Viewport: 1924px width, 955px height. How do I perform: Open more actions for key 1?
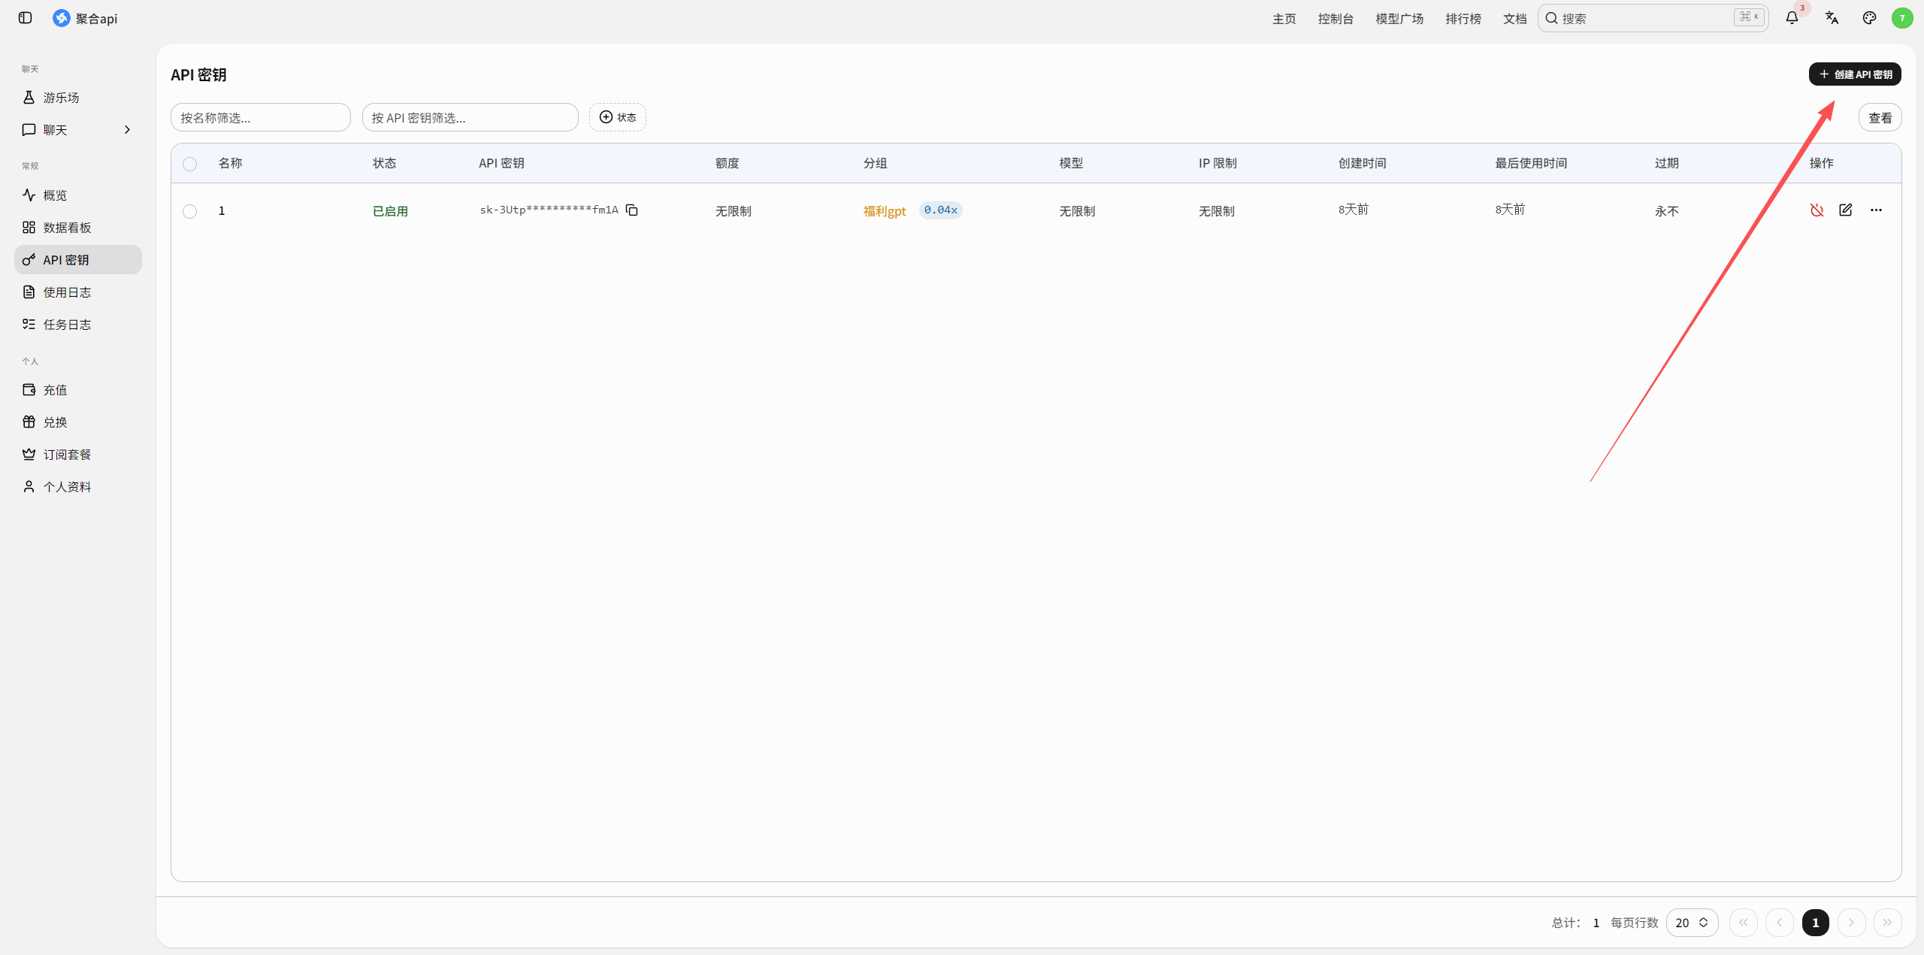click(x=1876, y=210)
